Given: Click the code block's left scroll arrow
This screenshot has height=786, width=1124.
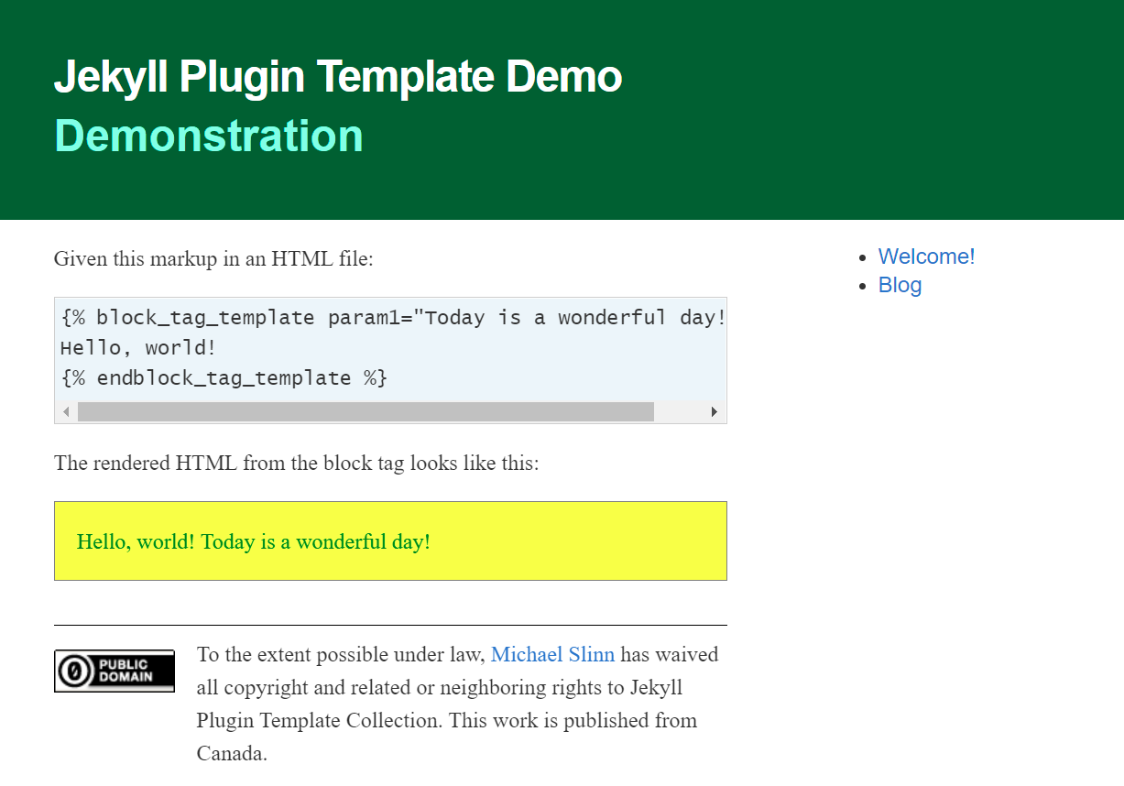Looking at the screenshot, I should 66,412.
